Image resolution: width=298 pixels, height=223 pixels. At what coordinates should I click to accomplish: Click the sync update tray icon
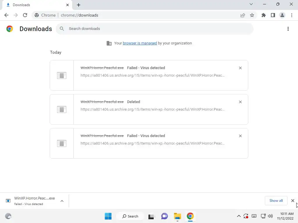point(246,216)
